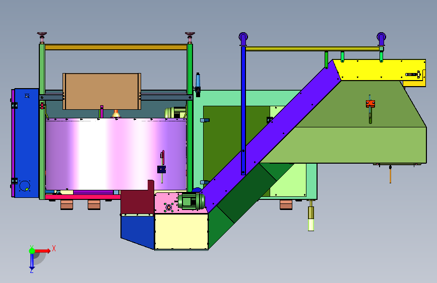Select the thin orange pin below the olive hood
The width and height of the screenshot is (437, 283).
point(390,174)
